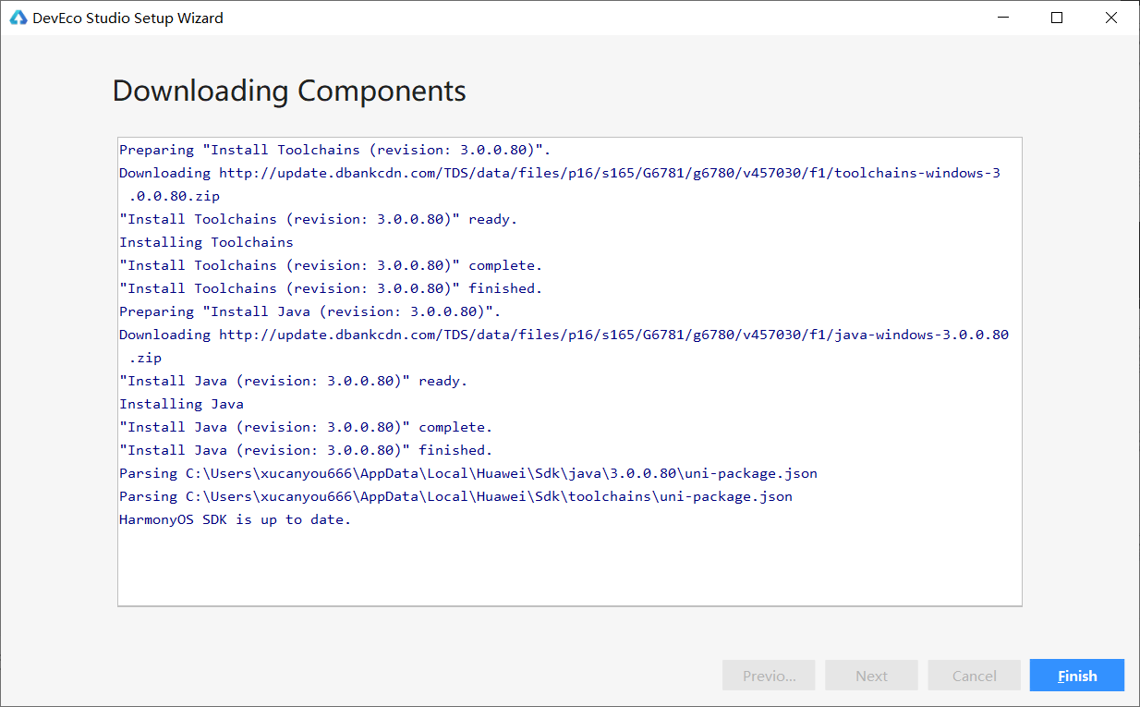Click the greyed-out Cancel button
1140x707 pixels.
point(974,676)
